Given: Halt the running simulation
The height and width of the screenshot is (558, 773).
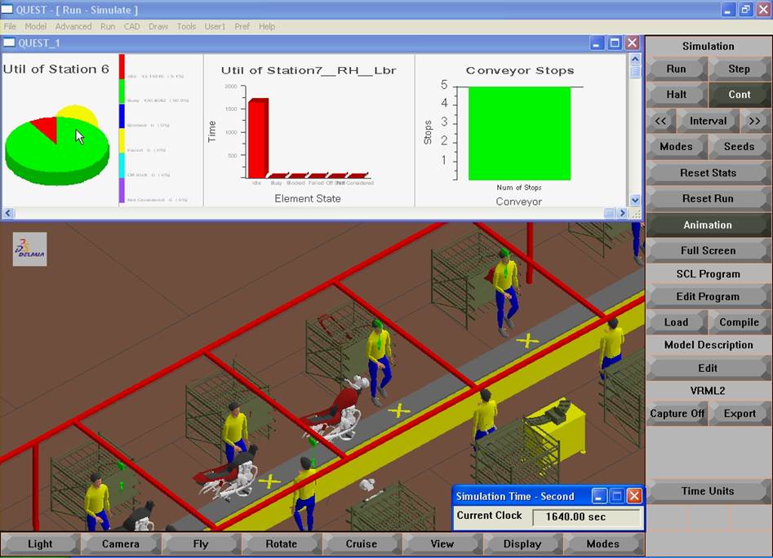Looking at the screenshot, I should (677, 95).
